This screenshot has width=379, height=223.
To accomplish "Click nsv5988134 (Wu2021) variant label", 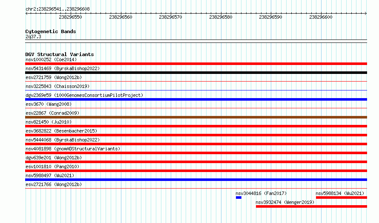I will point(340,193).
